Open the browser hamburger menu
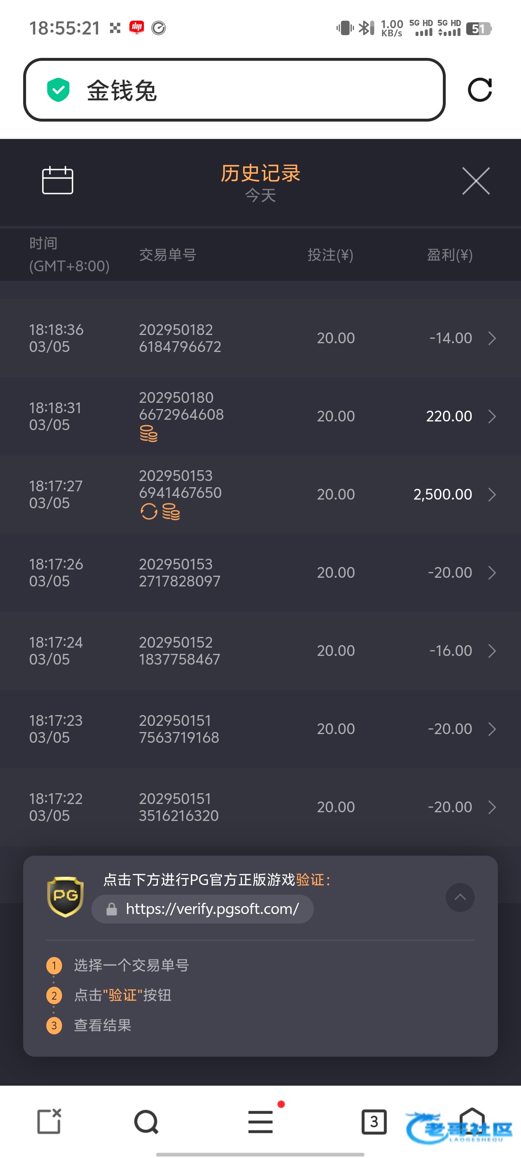 click(260, 1122)
